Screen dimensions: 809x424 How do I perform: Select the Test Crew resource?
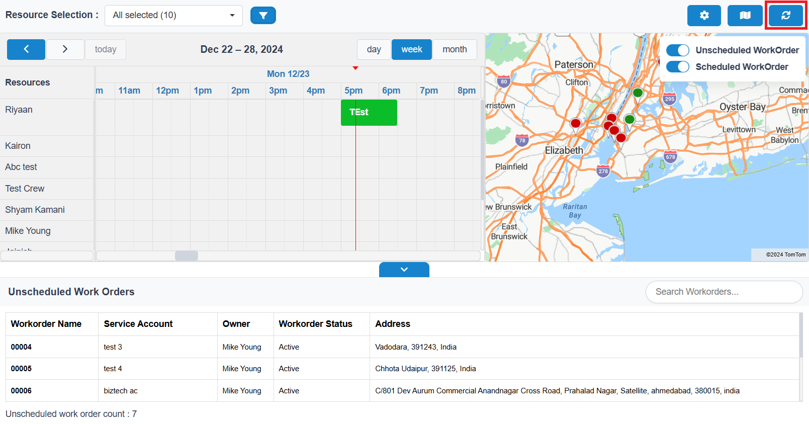(x=47, y=189)
